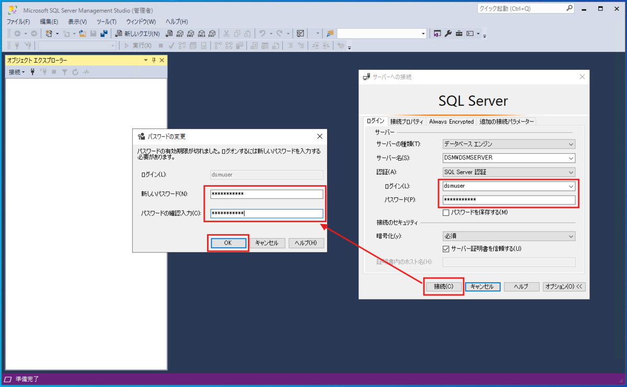Click the New Project toolbar icon
This screenshot has width=627, height=387.
pos(49,33)
